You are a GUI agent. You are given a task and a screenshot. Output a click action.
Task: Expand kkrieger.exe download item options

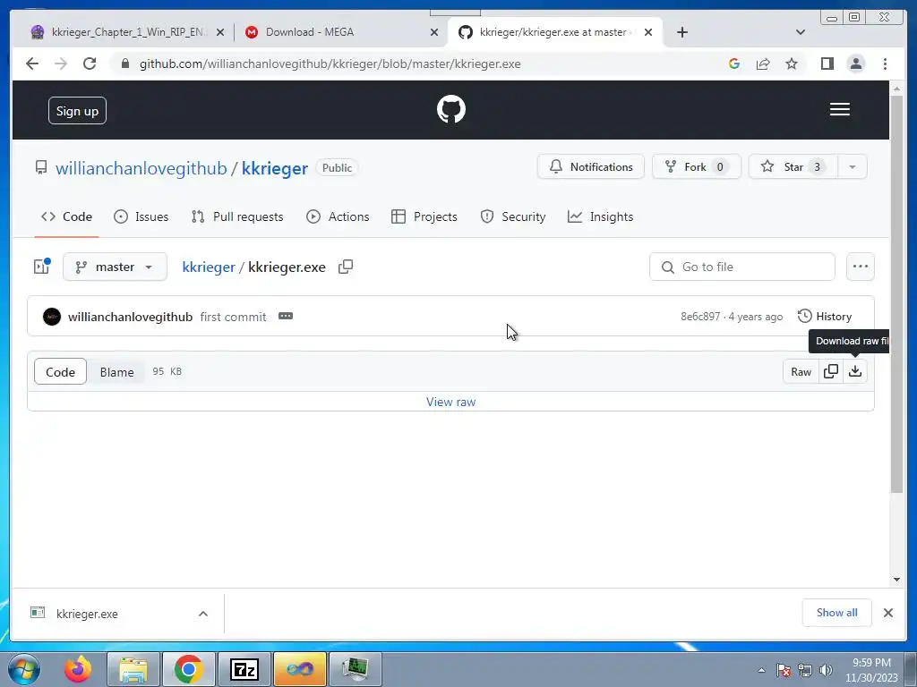tap(203, 614)
